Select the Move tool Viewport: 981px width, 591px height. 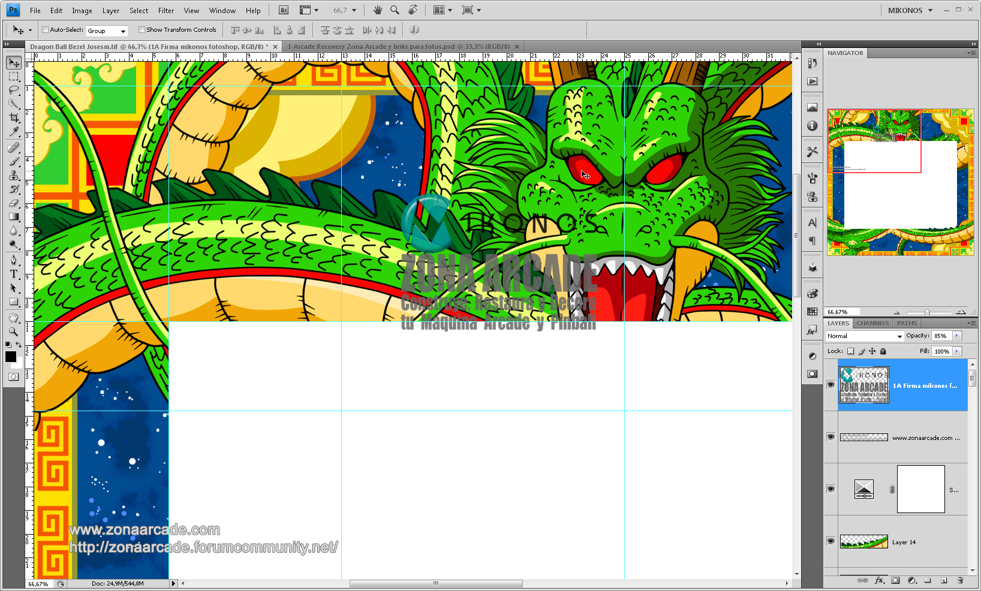click(x=14, y=62)
